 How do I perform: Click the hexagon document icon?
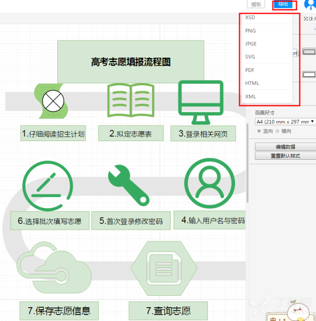pos(164,268)
